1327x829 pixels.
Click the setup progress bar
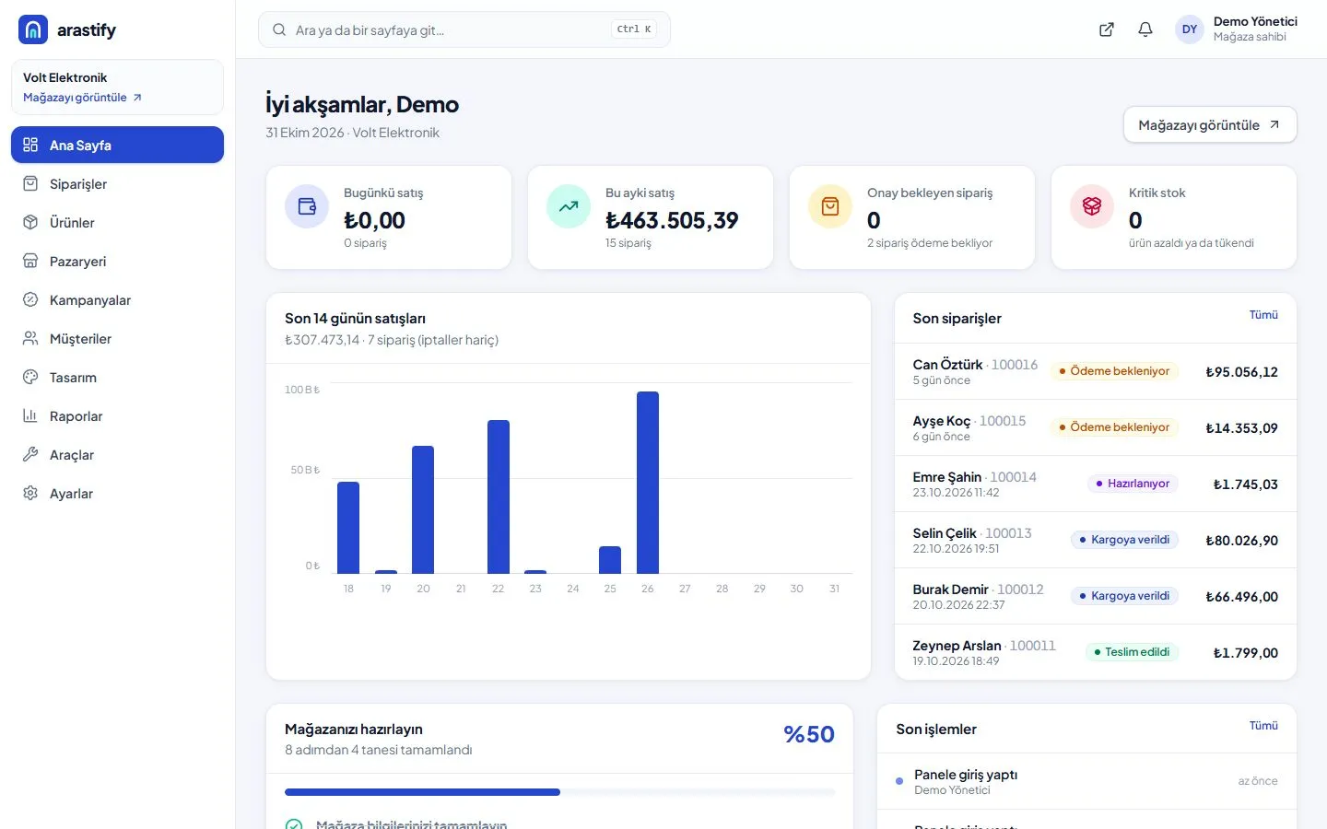[x=559, y=792]
